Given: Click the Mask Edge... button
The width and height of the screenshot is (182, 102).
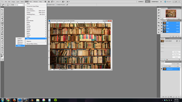Looking at the screenshot, I should tap(176, 52).
